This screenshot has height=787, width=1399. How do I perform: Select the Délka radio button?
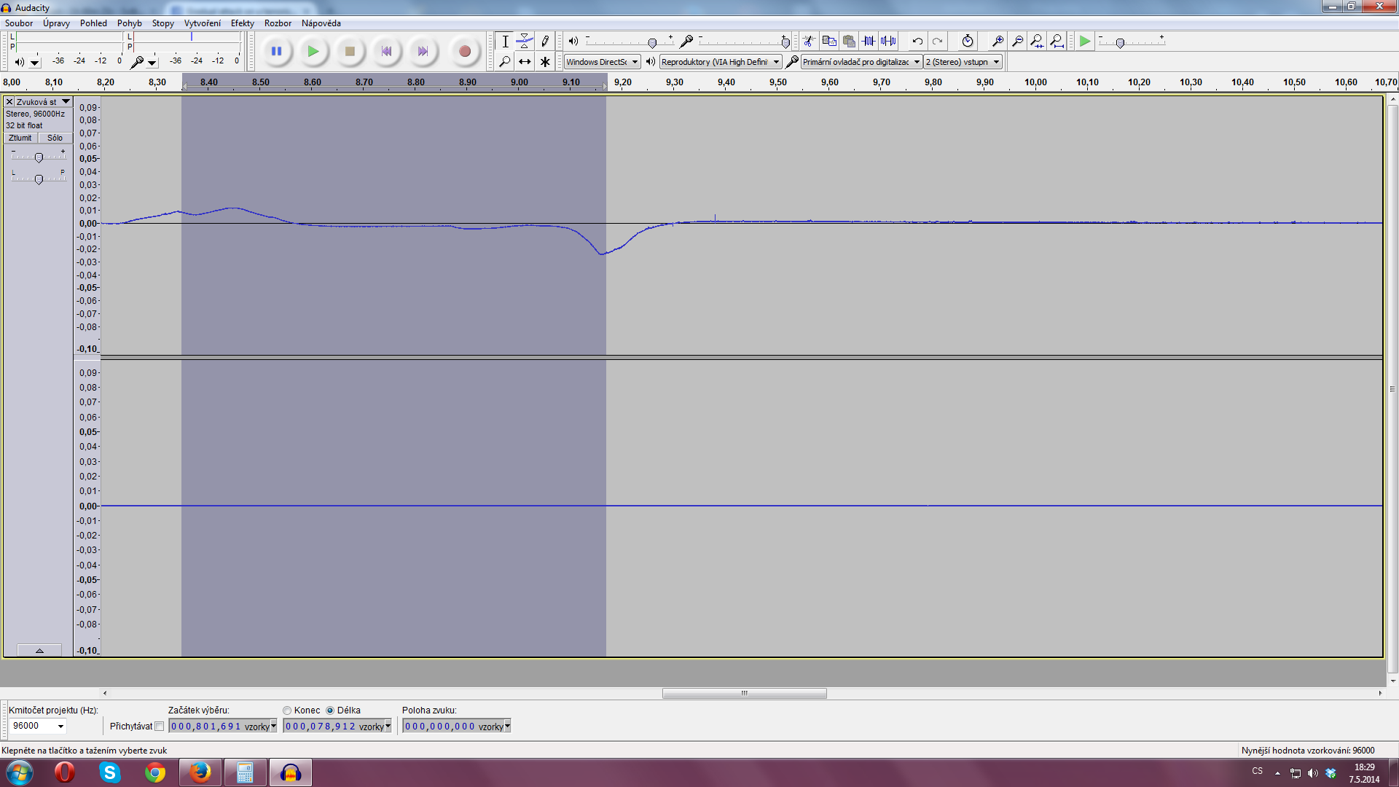(x=330, y=710)
